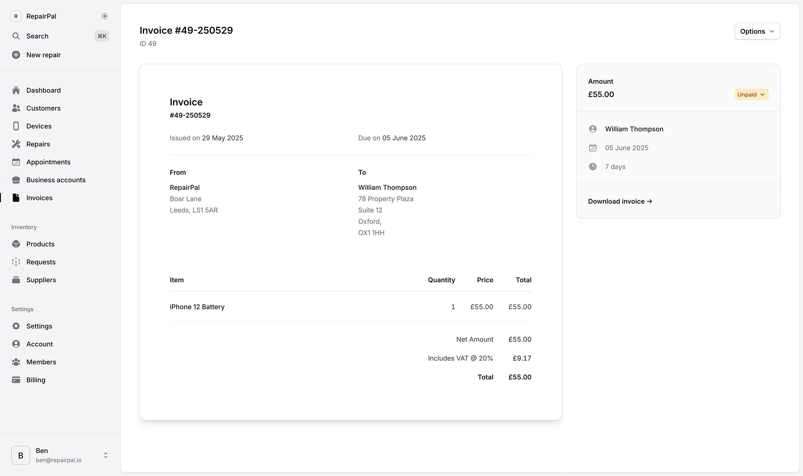Click the Repairs wrench icon
The image size is (803, 476).
click(x=16, y=144)
